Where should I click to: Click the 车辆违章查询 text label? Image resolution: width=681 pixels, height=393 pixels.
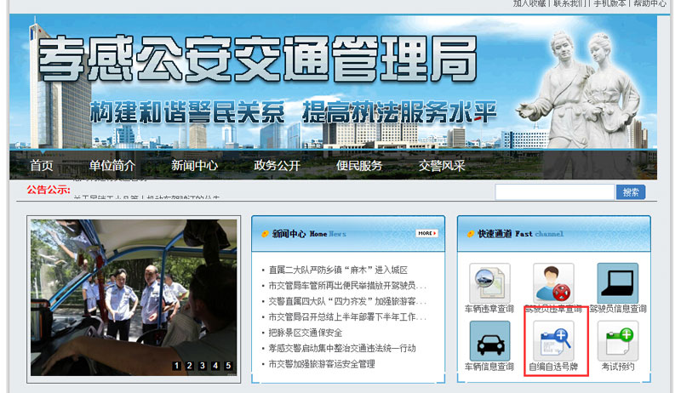coord(489,309)
